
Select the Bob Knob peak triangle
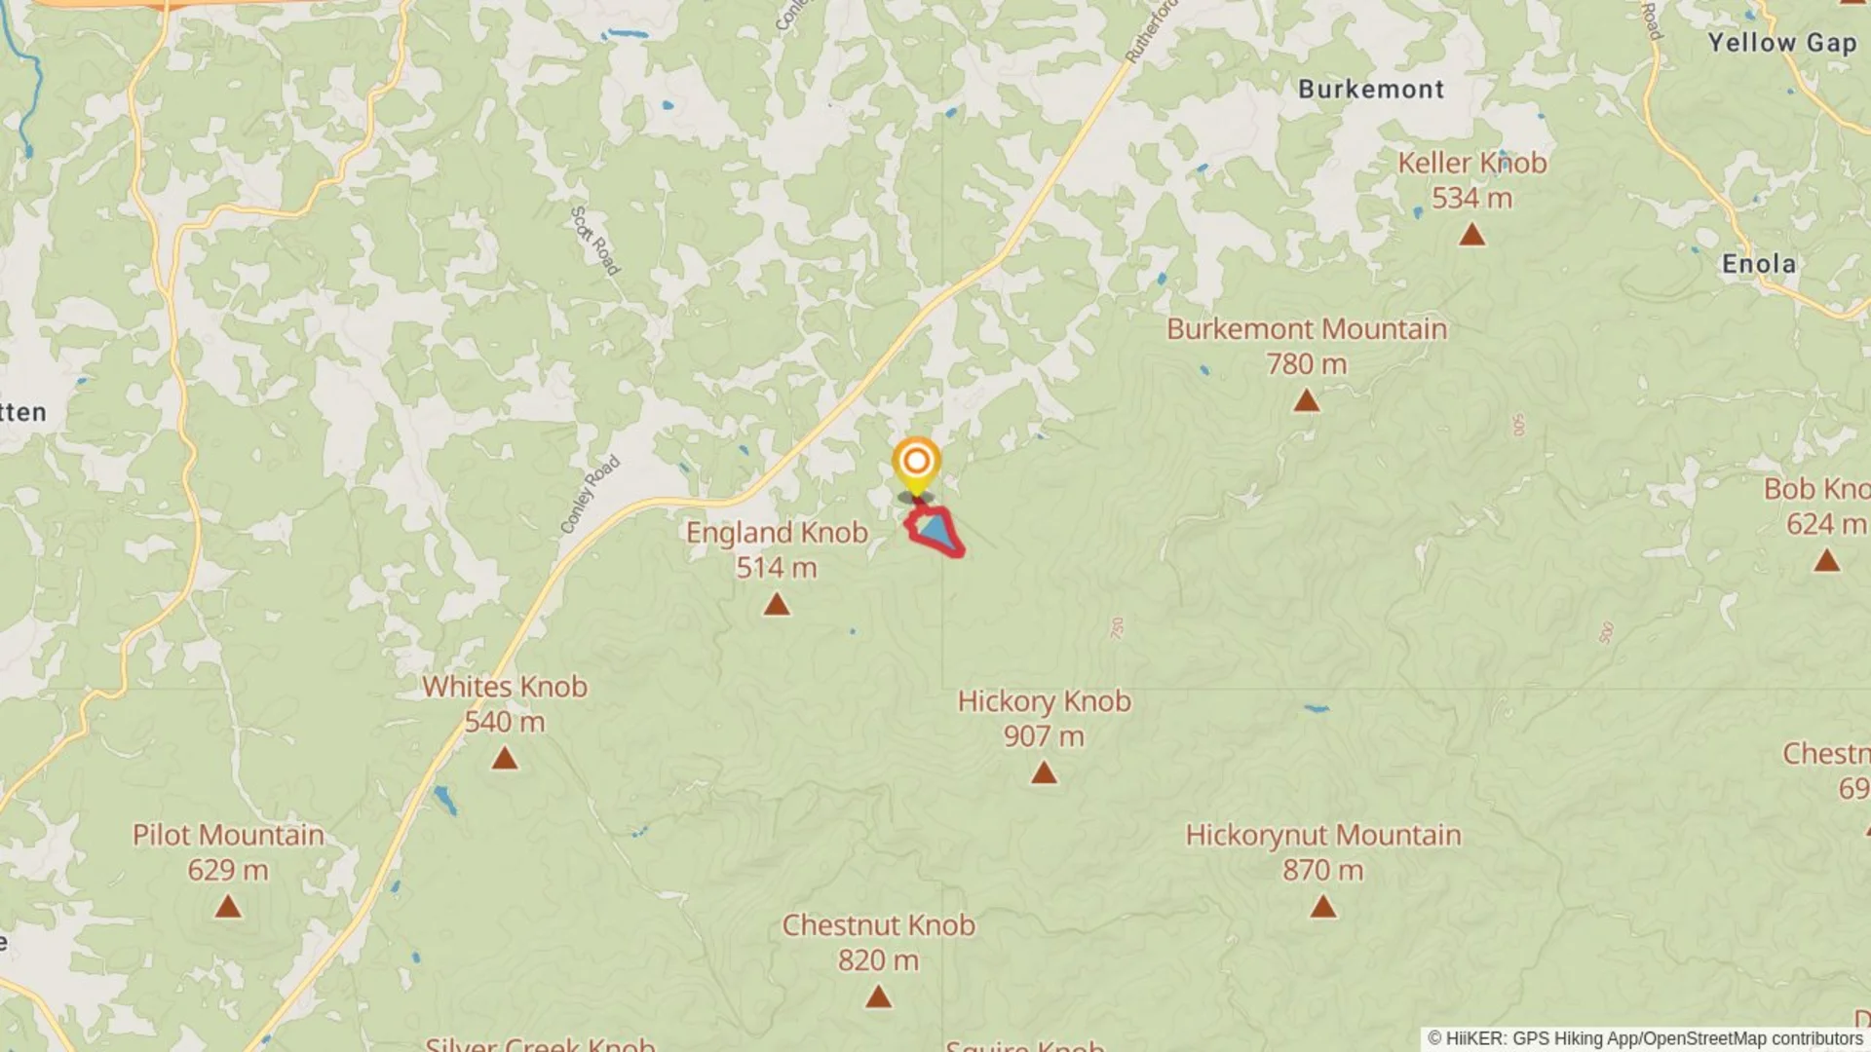click(x=1827, y=561)
